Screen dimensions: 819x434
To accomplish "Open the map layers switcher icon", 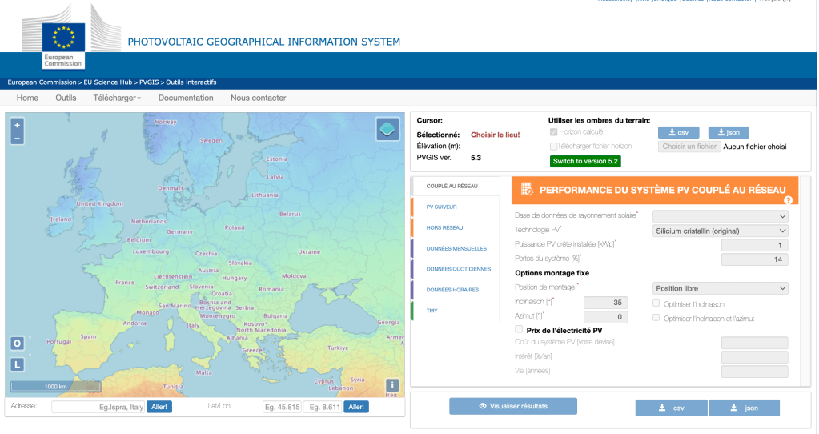I will click(x=387, y=129).
